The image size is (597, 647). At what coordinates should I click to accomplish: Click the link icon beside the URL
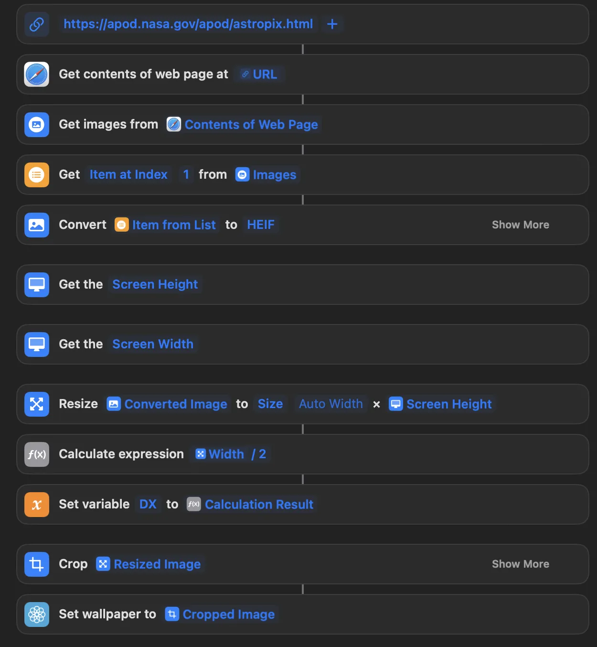[x=37, y=24]
